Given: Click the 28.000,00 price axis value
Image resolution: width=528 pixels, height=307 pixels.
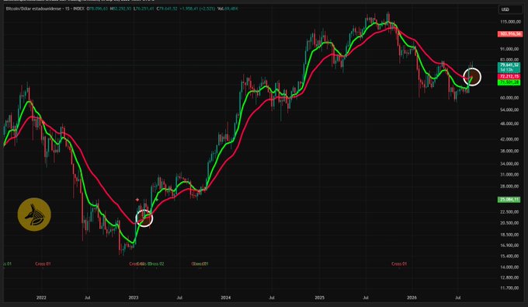Looking at the screenshot, I should [509, 187].
